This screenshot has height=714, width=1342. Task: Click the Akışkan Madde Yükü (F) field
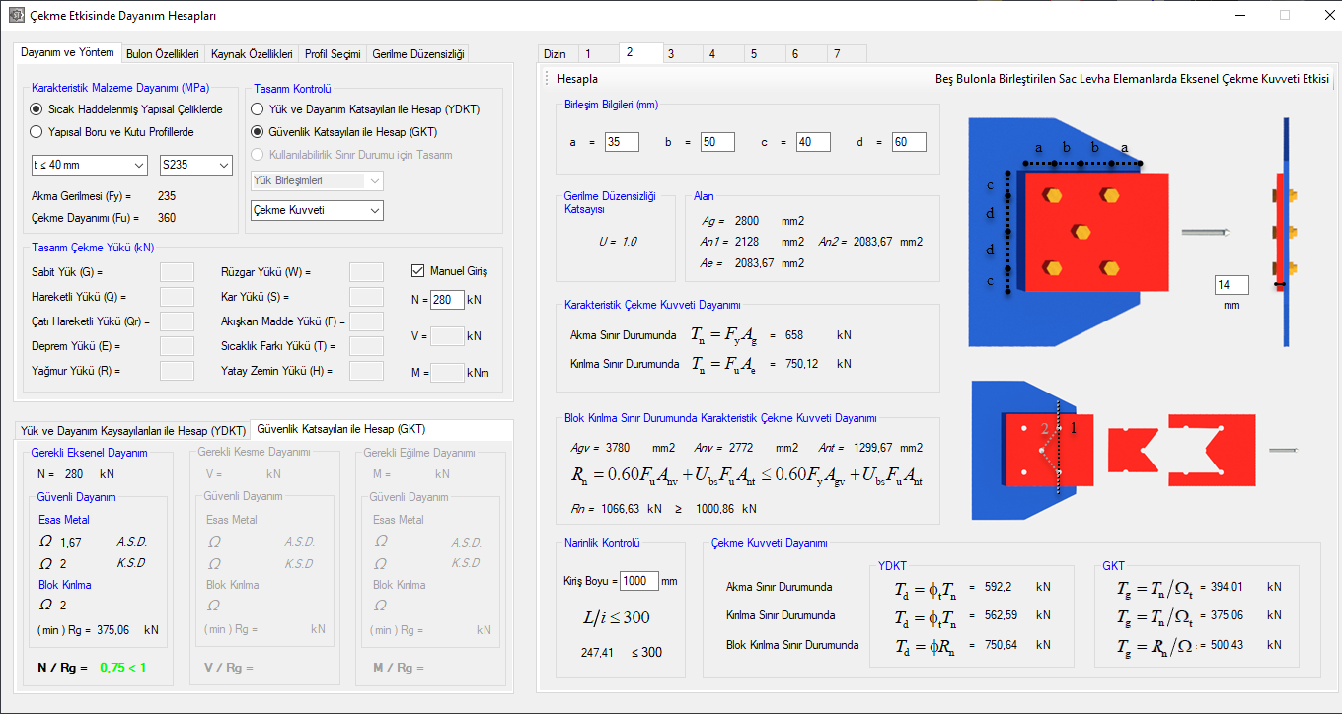click(x=366, y=321)
